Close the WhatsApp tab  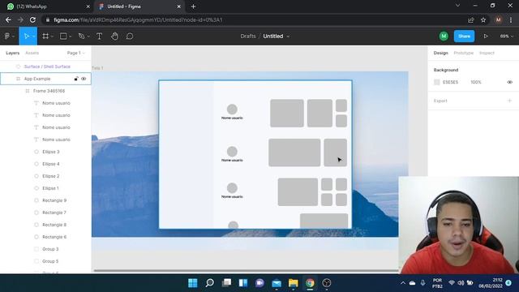click(88, 6)
